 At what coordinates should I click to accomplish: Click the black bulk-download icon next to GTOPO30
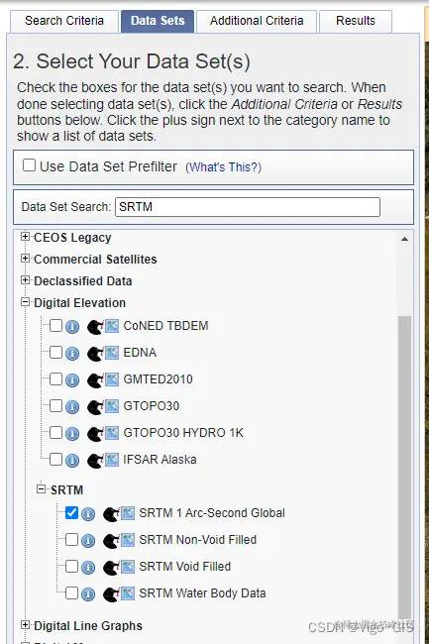pyautogui.click(x=95, y=407)
